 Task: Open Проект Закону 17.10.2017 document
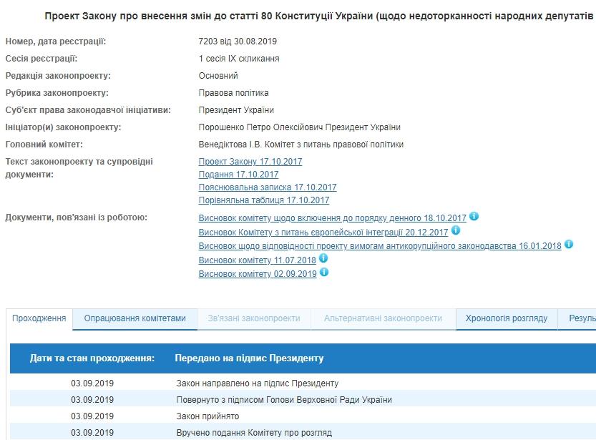pos(250,162)
